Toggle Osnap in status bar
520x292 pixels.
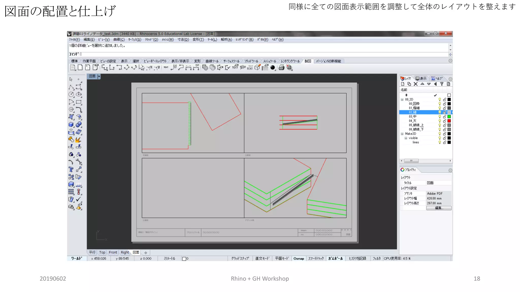pos(299,259)
